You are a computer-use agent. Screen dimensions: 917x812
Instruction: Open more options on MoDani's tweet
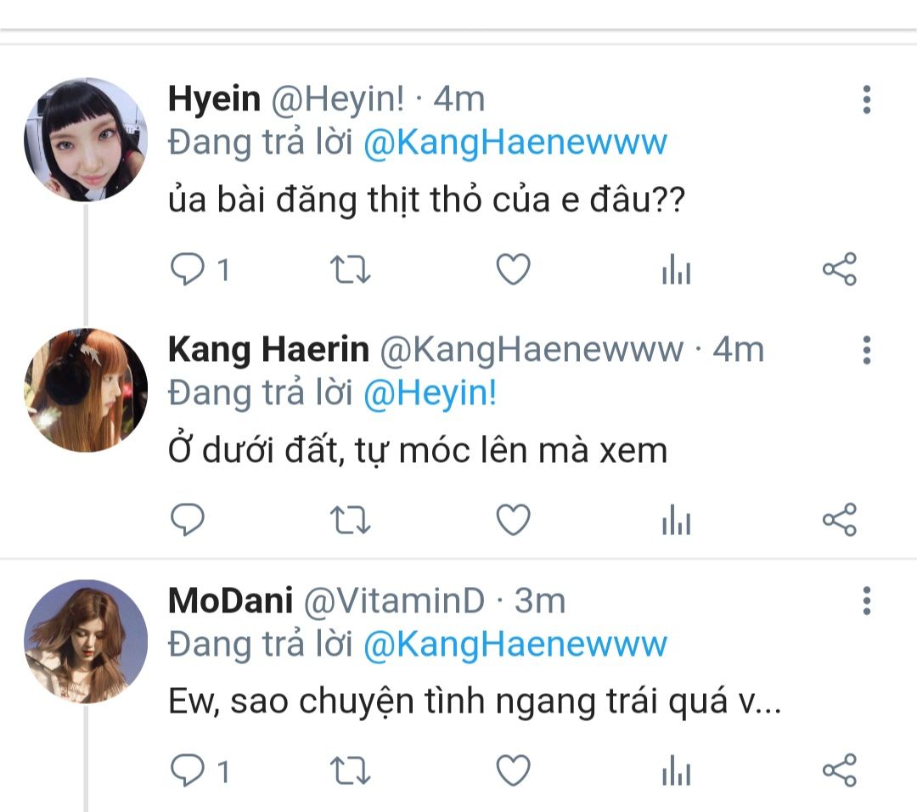coord(866,601)
